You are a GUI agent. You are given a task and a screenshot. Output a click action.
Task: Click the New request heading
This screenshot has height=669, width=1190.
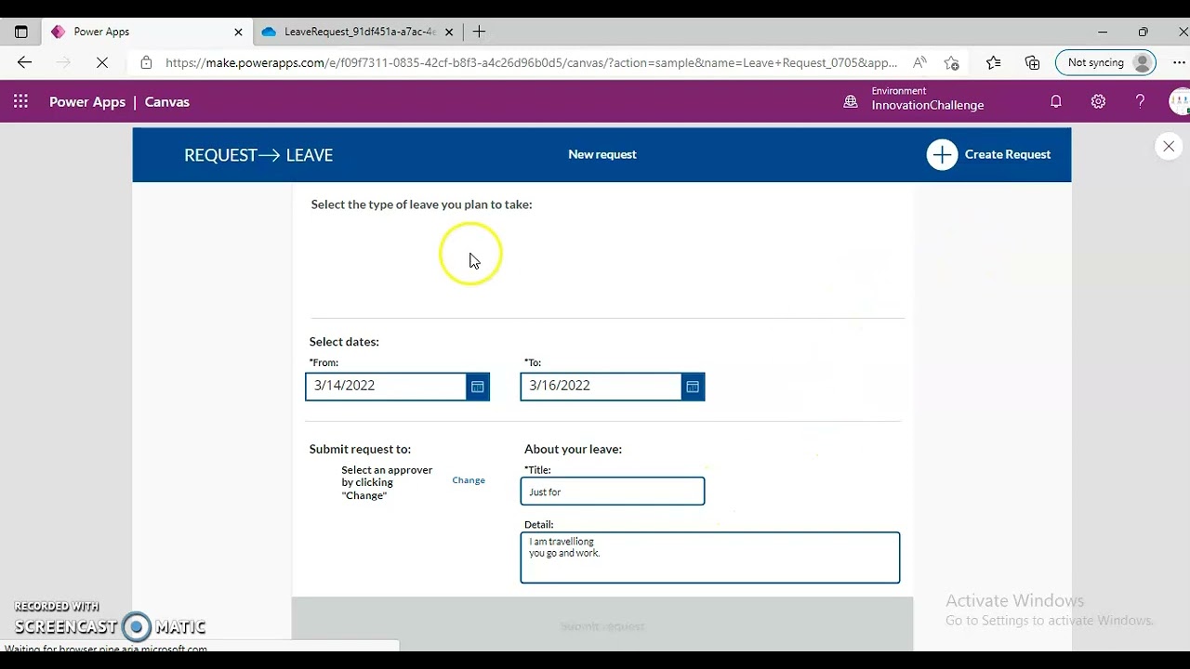pyautogui.click(x=602, y=154)
